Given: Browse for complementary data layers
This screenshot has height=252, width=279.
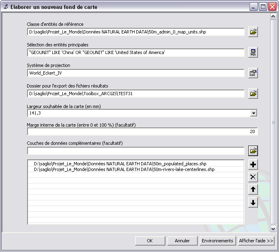Looking at the screenshot, I should click(x=253, y=151).
